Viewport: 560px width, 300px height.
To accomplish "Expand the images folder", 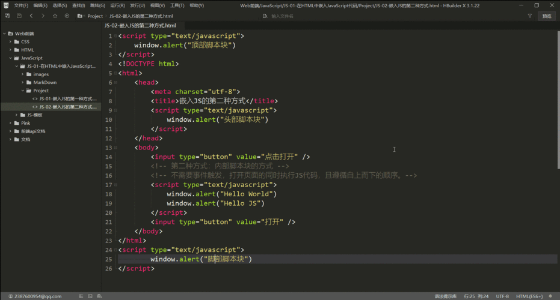I will (x=22, y=74).
